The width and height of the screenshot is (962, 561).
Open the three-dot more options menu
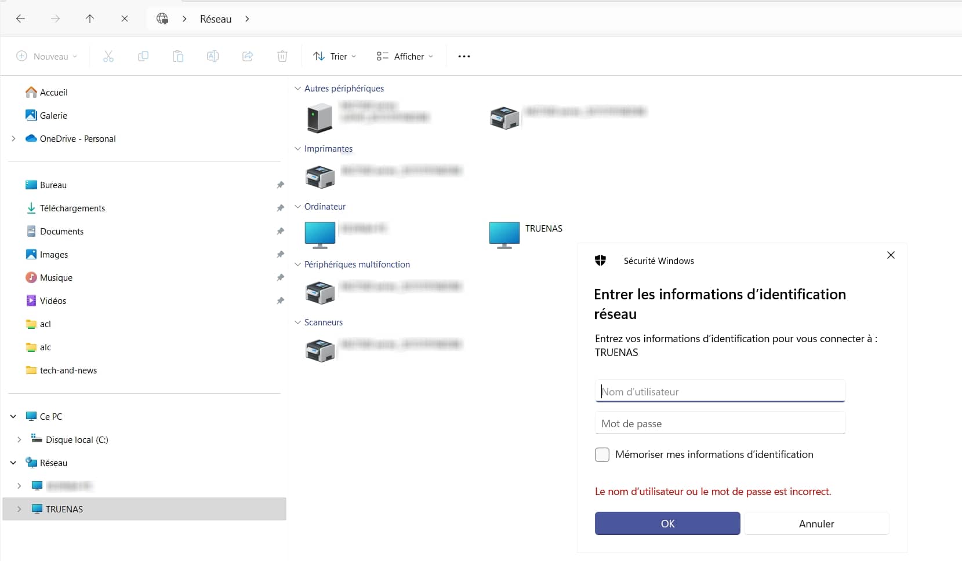pos(464,56)
